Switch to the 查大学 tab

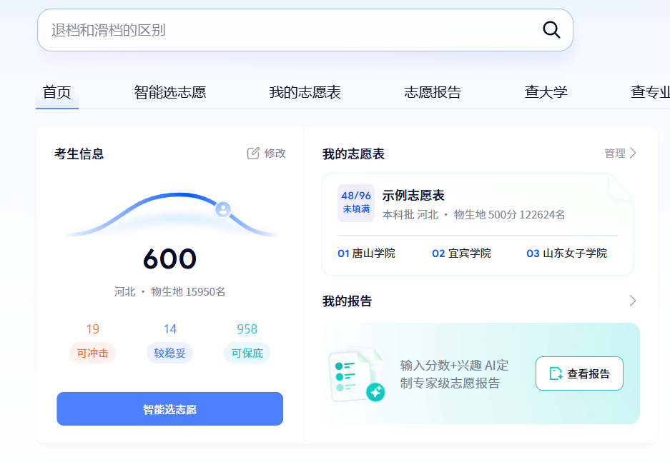point(545,91)
